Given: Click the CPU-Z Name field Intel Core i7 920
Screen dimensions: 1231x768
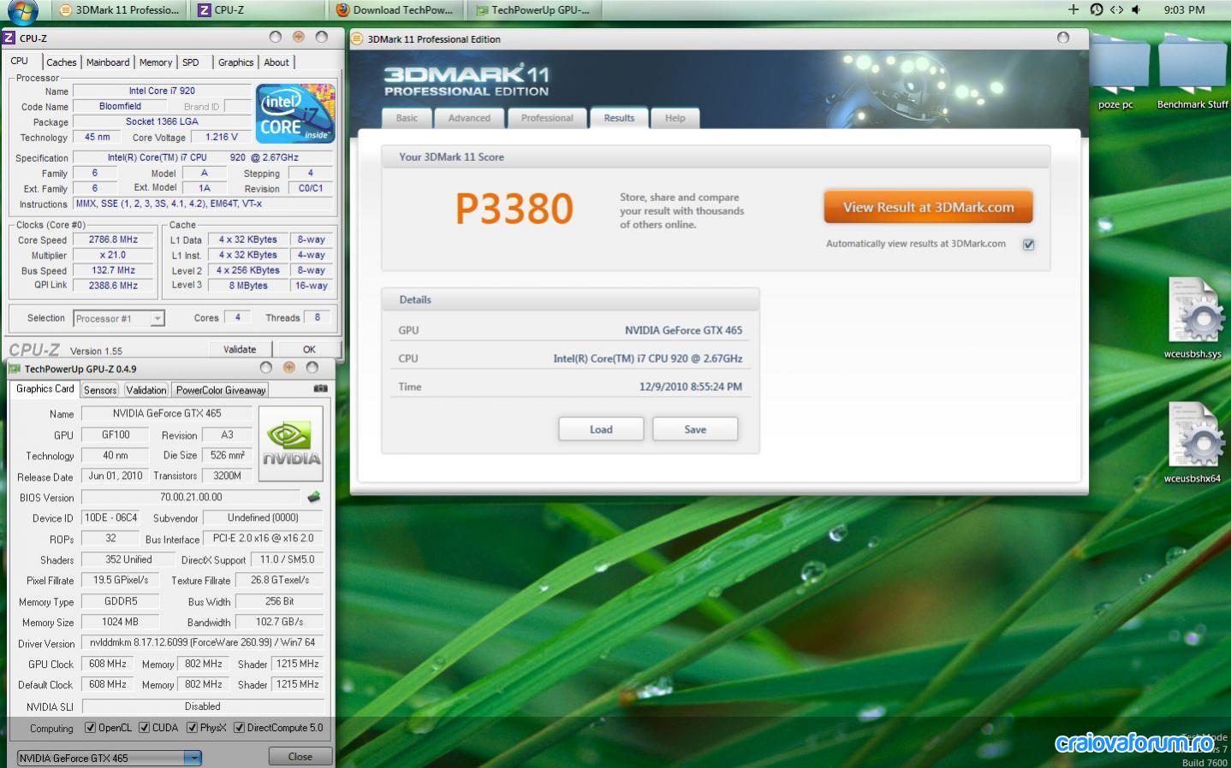Looking at the screenshot, I should [x=163, y=91].
